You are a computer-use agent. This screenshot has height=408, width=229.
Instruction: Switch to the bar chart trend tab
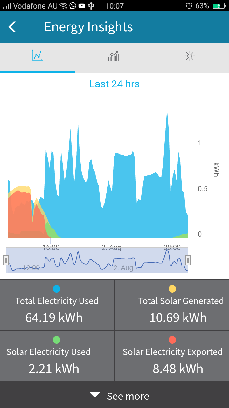pyautogui.click(x=114, y=56)
